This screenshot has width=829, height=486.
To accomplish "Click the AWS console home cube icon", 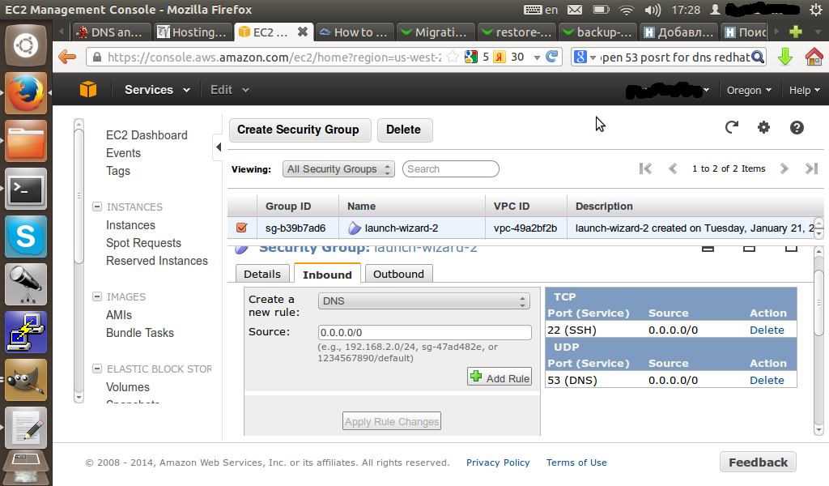I will [88, 90].
